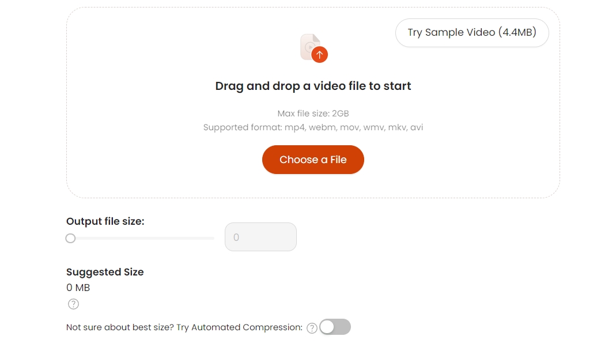Viewport: 612px width, 355px height.
Task: Click the '0 MB' suggested size value
Action: [78, 288]
